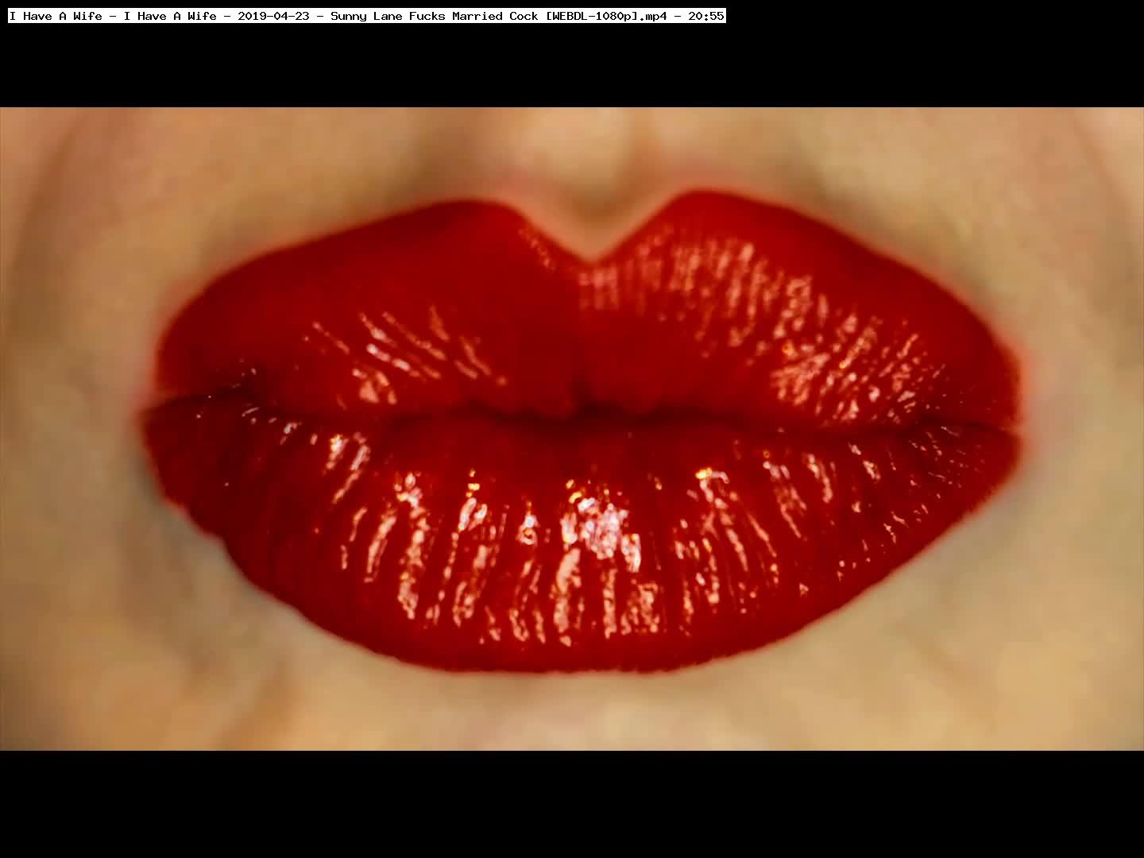Click the bottom black letterbox bar
This screenshot has height=858, width=1144.
pos(572,804)
